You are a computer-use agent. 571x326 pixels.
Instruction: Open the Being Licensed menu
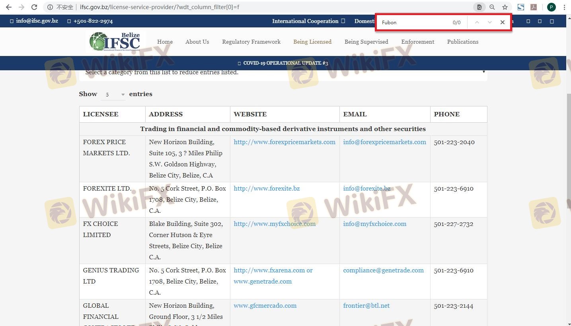click(312, 42)
